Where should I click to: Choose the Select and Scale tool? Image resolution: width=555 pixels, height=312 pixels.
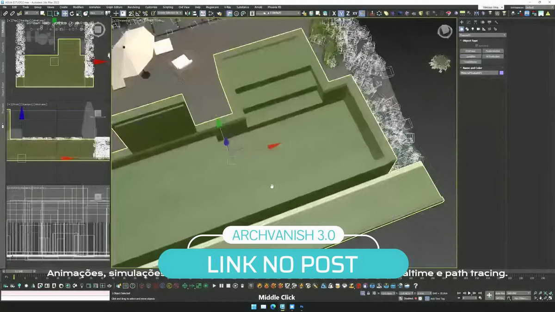coord(79,14)
